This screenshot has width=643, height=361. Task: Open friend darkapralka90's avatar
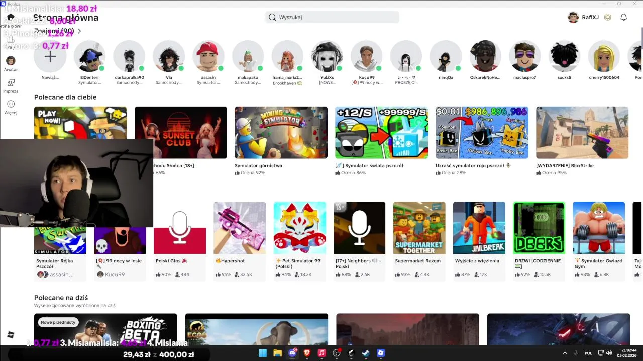pos(129,57)
